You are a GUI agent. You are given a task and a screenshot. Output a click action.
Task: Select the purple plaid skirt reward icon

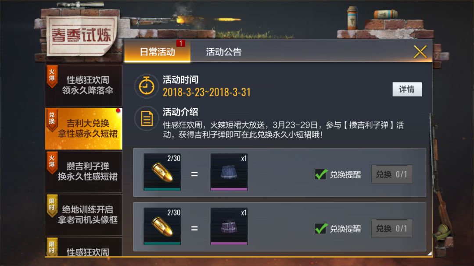(x=229, y=226)
